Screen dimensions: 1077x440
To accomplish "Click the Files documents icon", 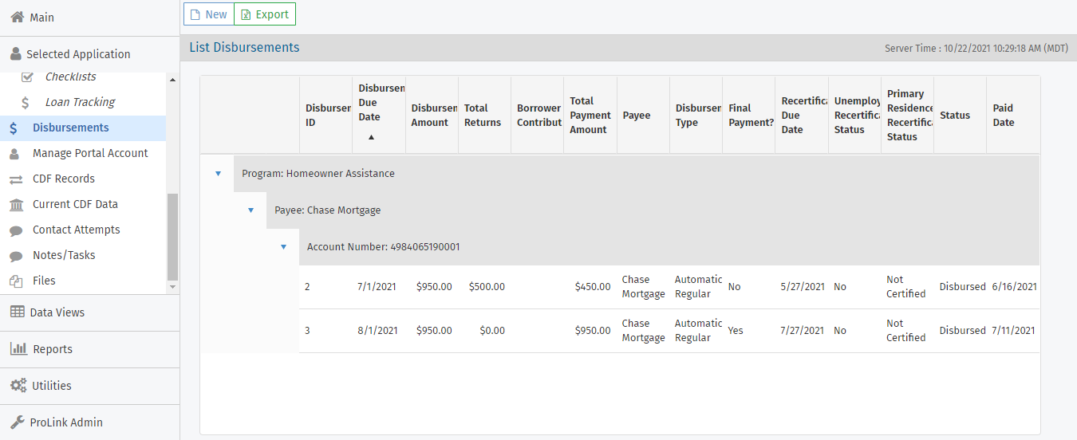I will coord(16,281).
